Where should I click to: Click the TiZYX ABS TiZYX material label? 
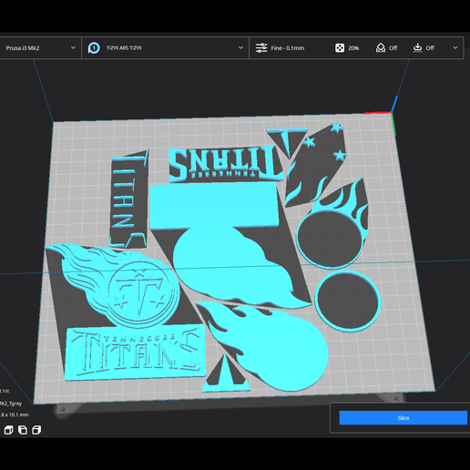click(x=124, y=48)
